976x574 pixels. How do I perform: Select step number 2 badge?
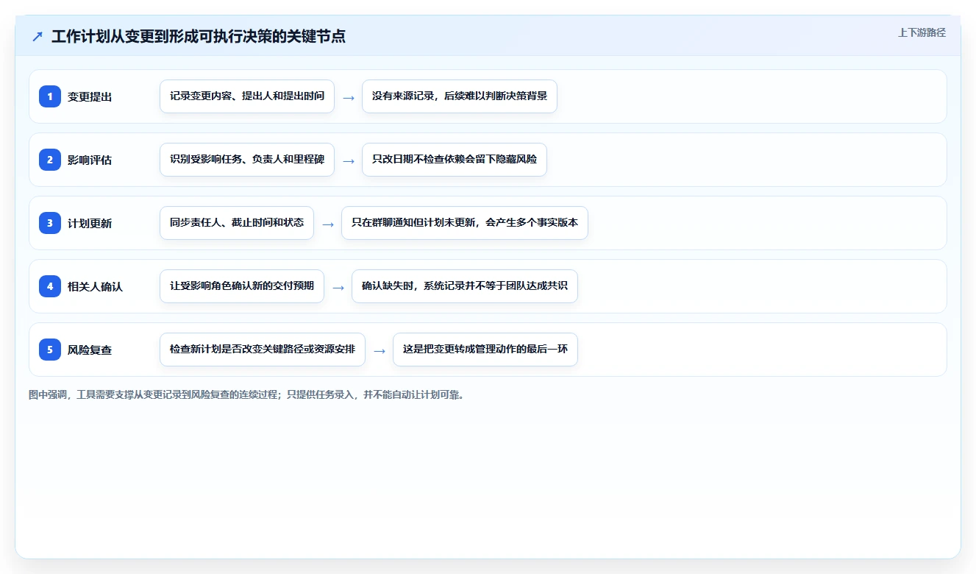[50, 159]
